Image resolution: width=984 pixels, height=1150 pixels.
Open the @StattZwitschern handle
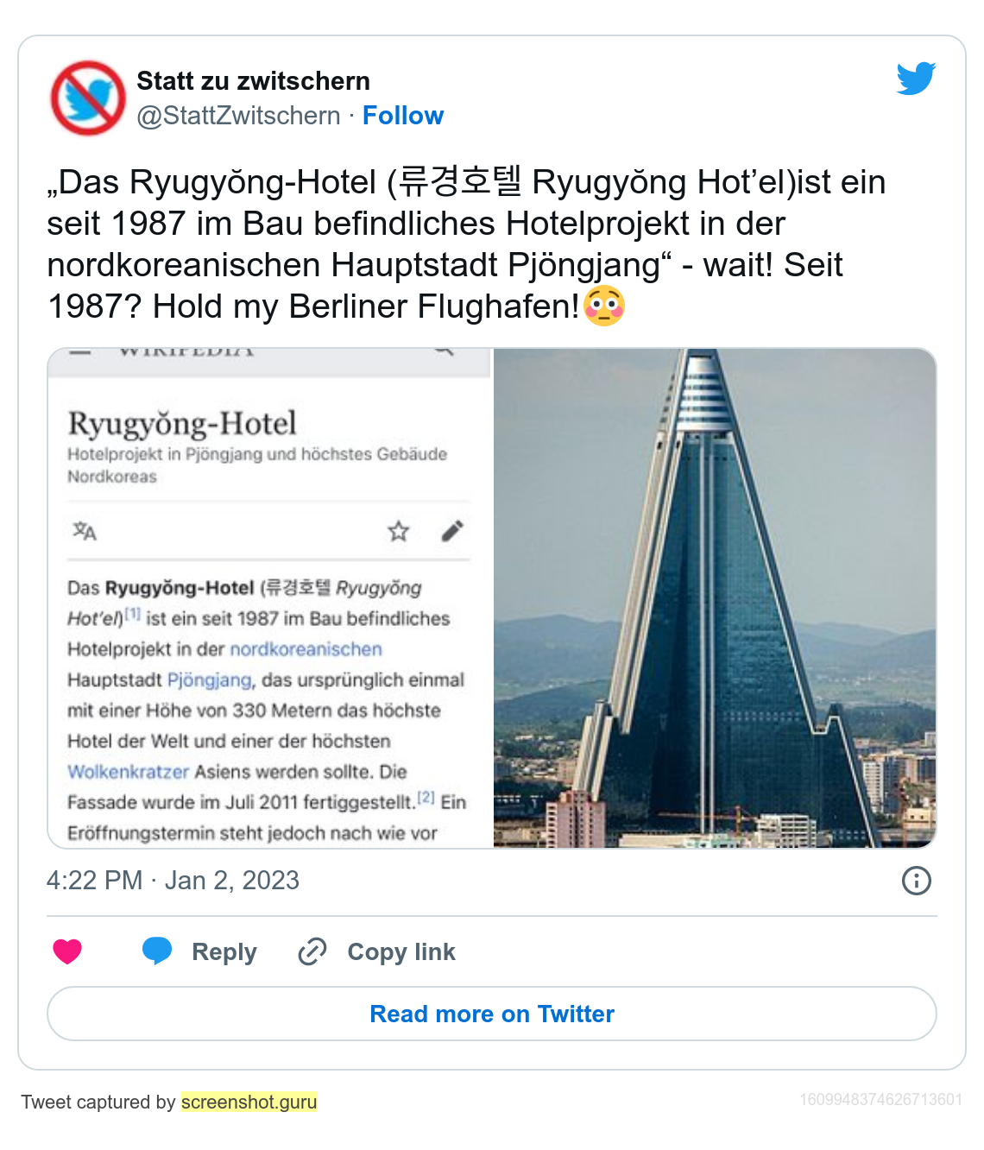coord(238,116)
